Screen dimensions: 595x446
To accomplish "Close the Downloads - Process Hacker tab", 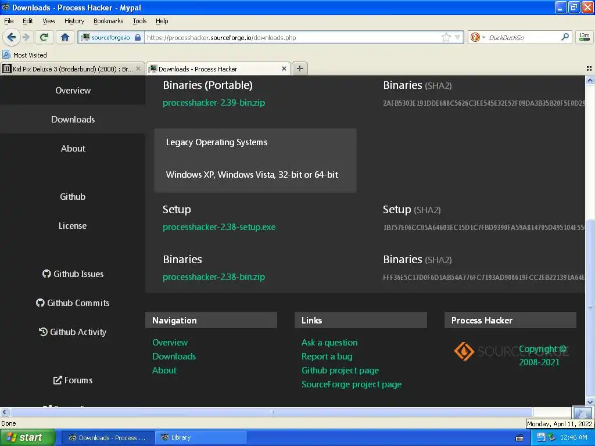I will (x=284, y=69).
